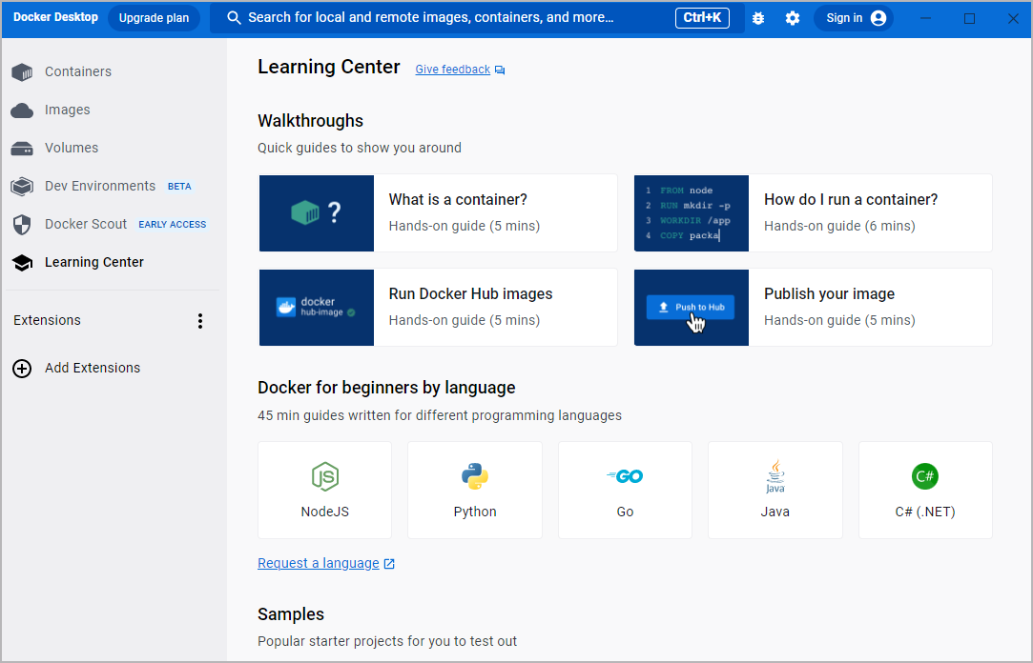Click the Samples section heading
This screenshot has height=663, width=1033.
tap(291, 614)
